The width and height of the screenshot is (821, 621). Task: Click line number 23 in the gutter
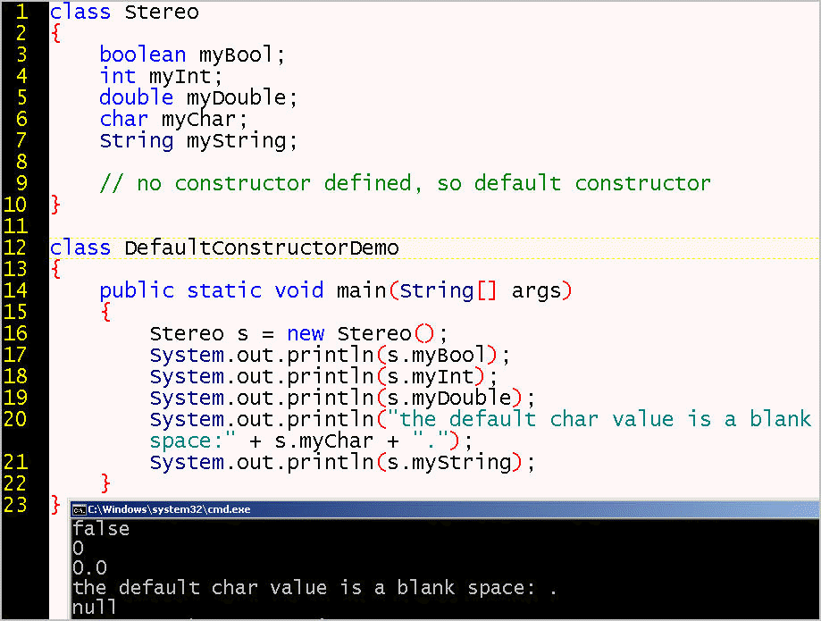(x=16, y=505)
